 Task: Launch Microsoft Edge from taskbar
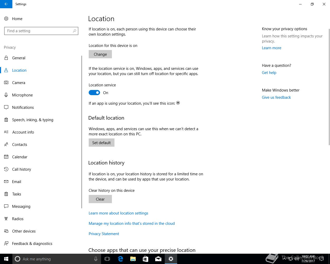tap(120, 259)
